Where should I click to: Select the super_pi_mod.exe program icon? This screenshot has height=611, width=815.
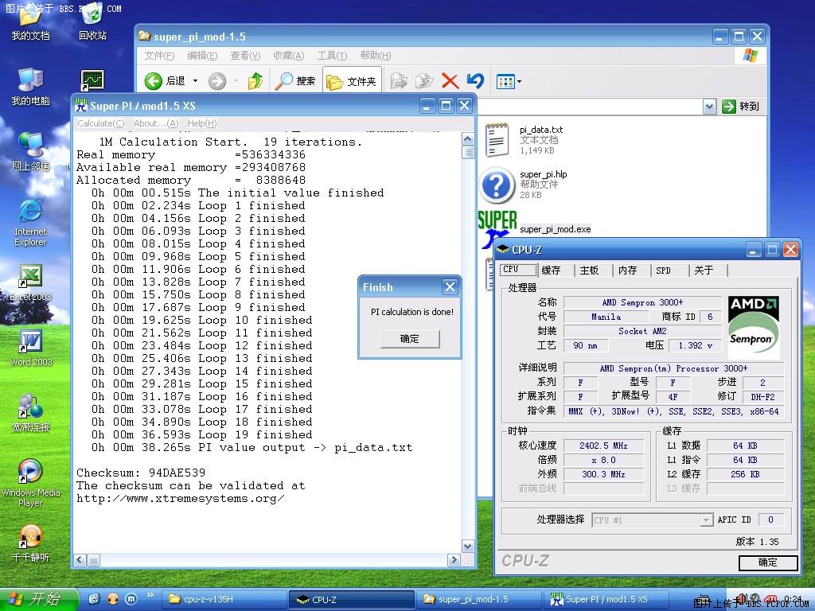pos(497,228)
